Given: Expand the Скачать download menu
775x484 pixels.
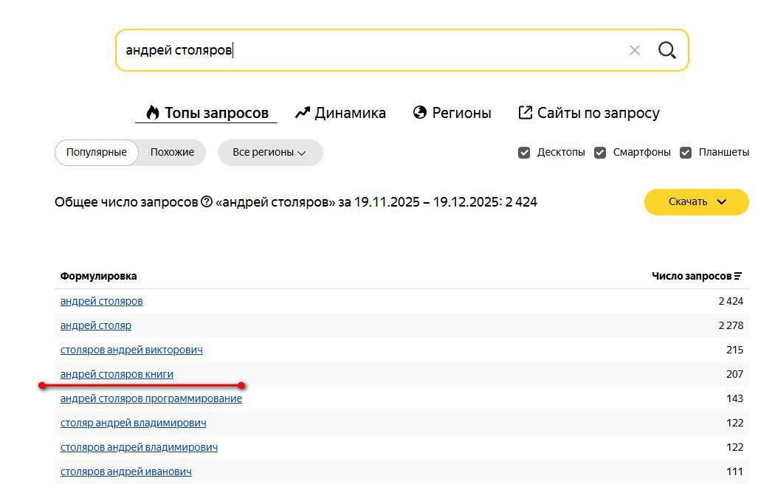Looking at the screenshot, I should [696, 202].
